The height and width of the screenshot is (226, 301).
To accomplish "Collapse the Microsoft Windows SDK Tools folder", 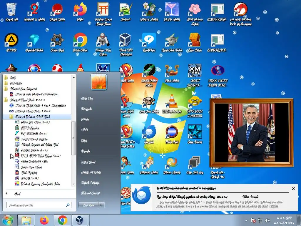I will coord(37,117).
